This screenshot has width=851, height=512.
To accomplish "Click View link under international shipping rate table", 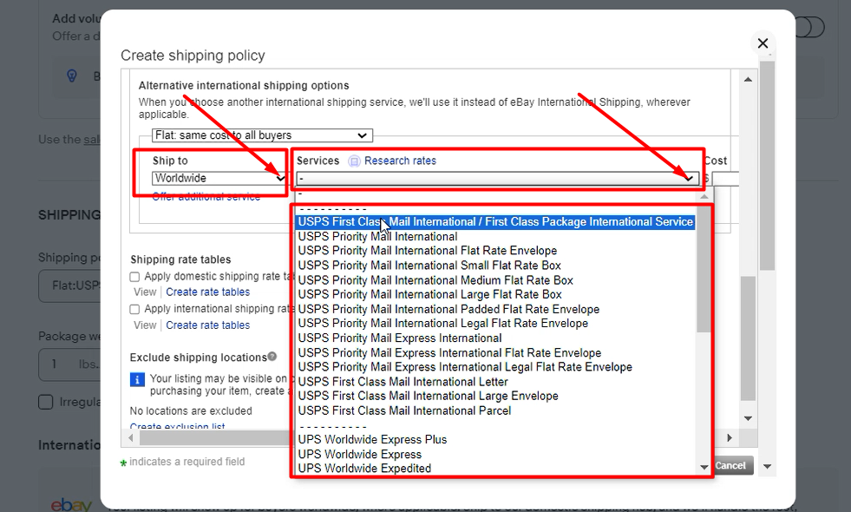I will click(x=145, y=325).
